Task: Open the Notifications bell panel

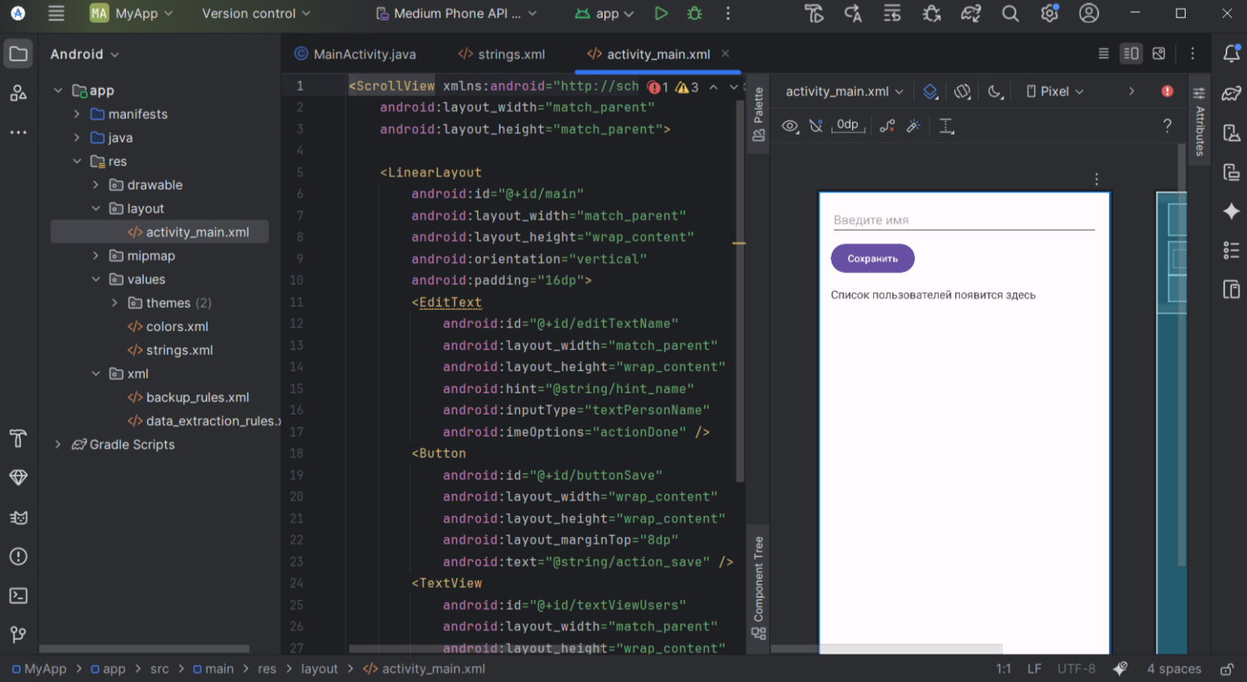Action: (1231, 54)
